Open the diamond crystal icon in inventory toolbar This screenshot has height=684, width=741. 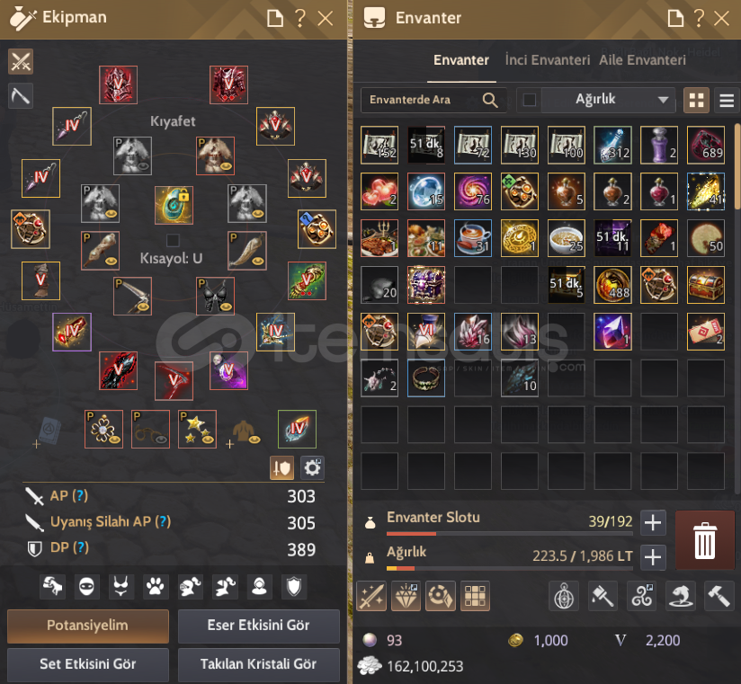coord(406,596)
